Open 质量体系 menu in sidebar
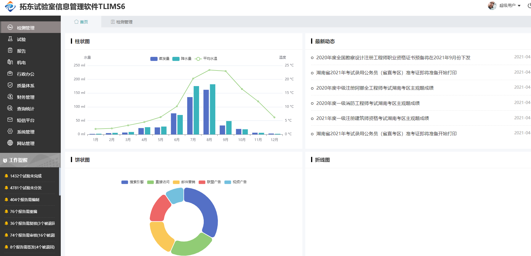 click(30, 85)
